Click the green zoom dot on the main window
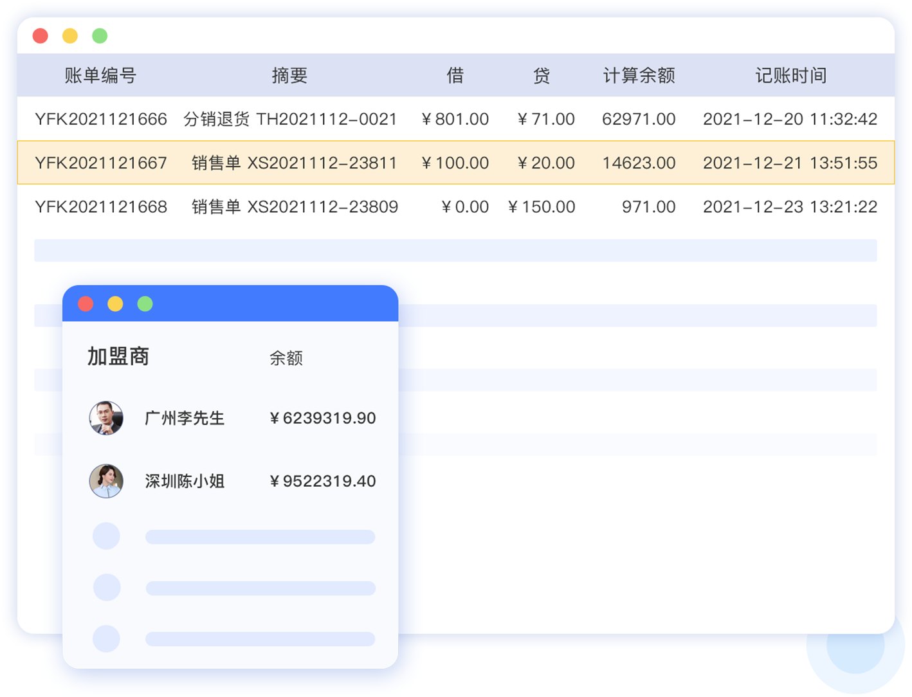This screenshot has height=697, width=912. [x=100, y=35]
